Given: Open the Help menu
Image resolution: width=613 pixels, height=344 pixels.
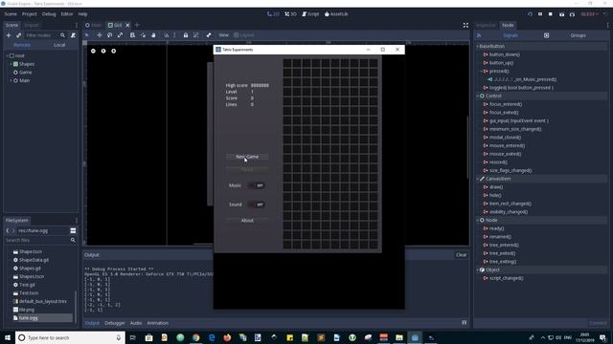Looking at the screenshot, I should 82,14.
